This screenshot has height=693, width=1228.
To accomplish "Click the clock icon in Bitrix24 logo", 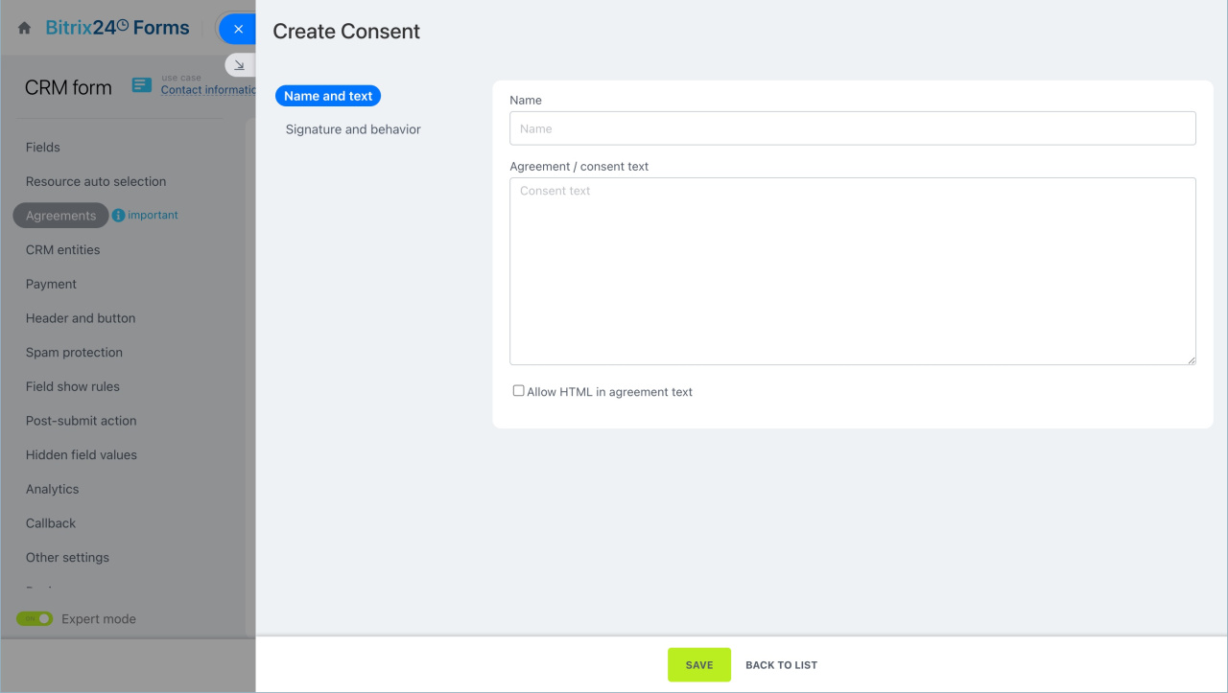I will pos(123,26).
